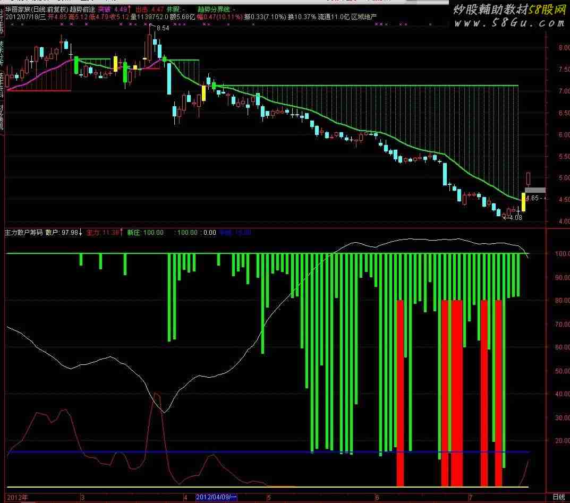The width and height of the screenshot is (570, 503).
Task: Select the rightmost red candlestick near 5.00
Action: 529,178
